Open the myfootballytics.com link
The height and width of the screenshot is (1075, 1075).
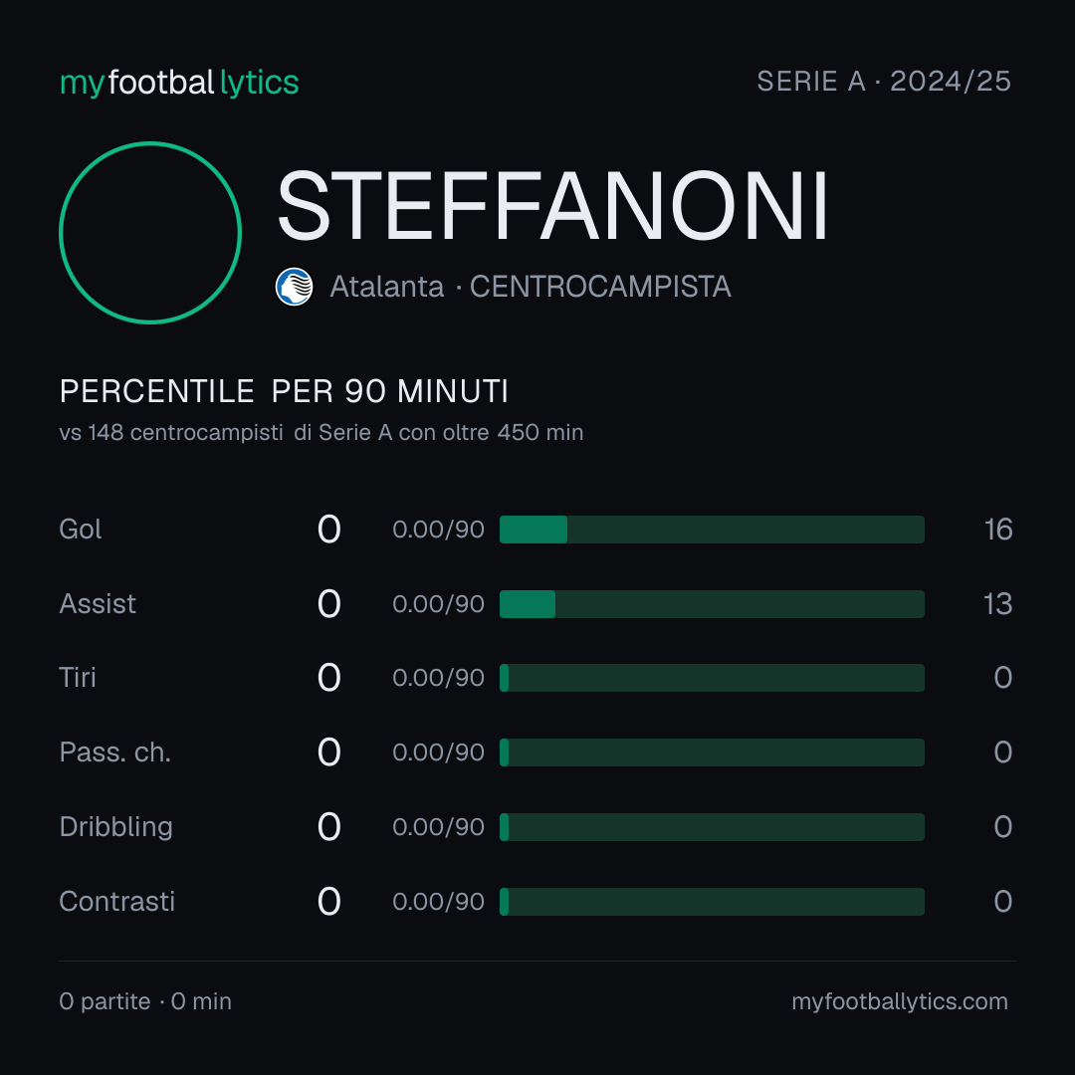click(900, 1001)
